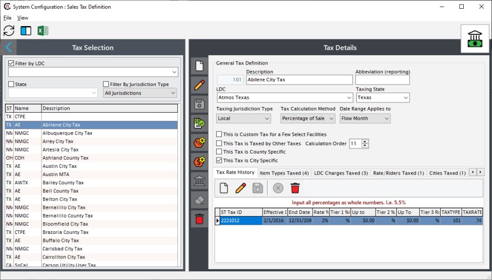Uncheck This Tax is City Specific
Viewport: 492px width, 280px height.
click(219, 160)
